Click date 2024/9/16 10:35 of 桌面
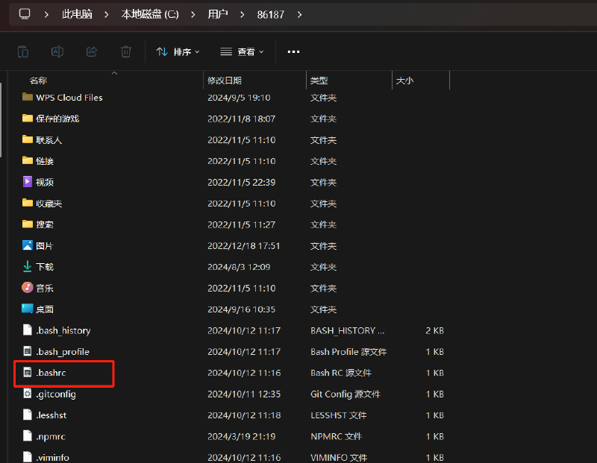The image size is (597, 463). point(241,309)
